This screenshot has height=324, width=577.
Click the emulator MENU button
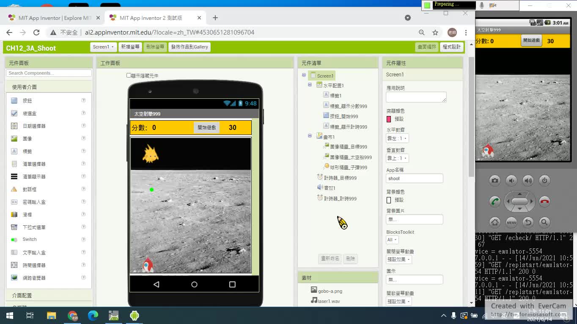point(511,222)
